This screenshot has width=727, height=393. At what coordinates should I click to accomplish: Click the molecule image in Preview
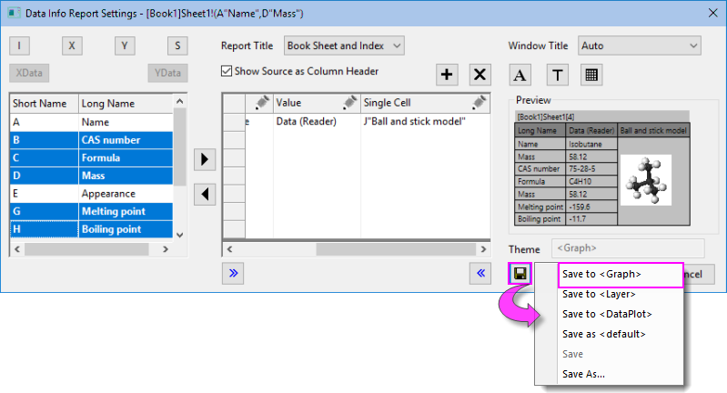click(646, 180)
